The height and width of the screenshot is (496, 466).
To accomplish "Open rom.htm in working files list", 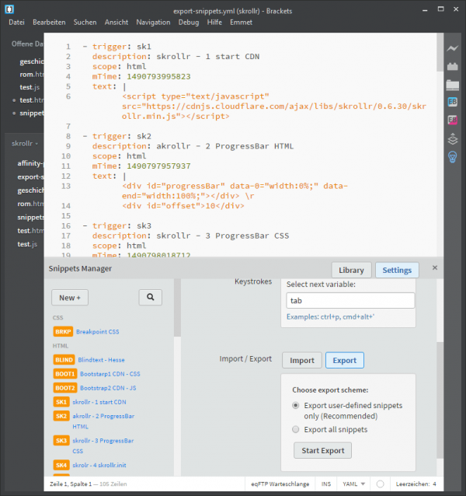I will 32,75.
